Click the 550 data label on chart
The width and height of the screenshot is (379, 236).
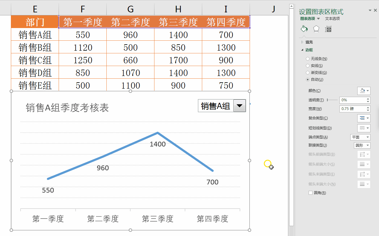pyautogui.click(x=48, y=190)
